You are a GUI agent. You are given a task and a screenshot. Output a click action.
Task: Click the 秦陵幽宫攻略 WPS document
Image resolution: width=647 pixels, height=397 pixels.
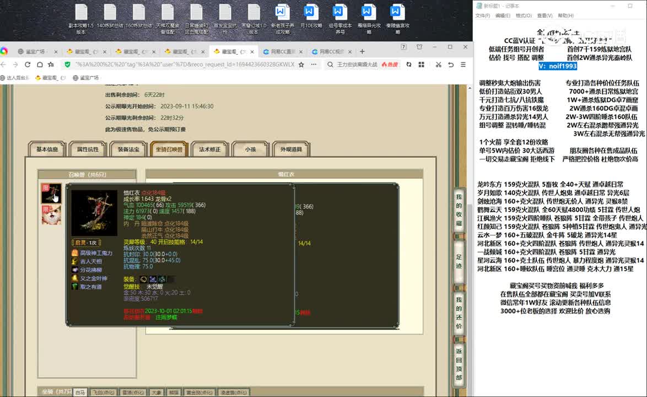pyautogui.click(x=398, y=19)
